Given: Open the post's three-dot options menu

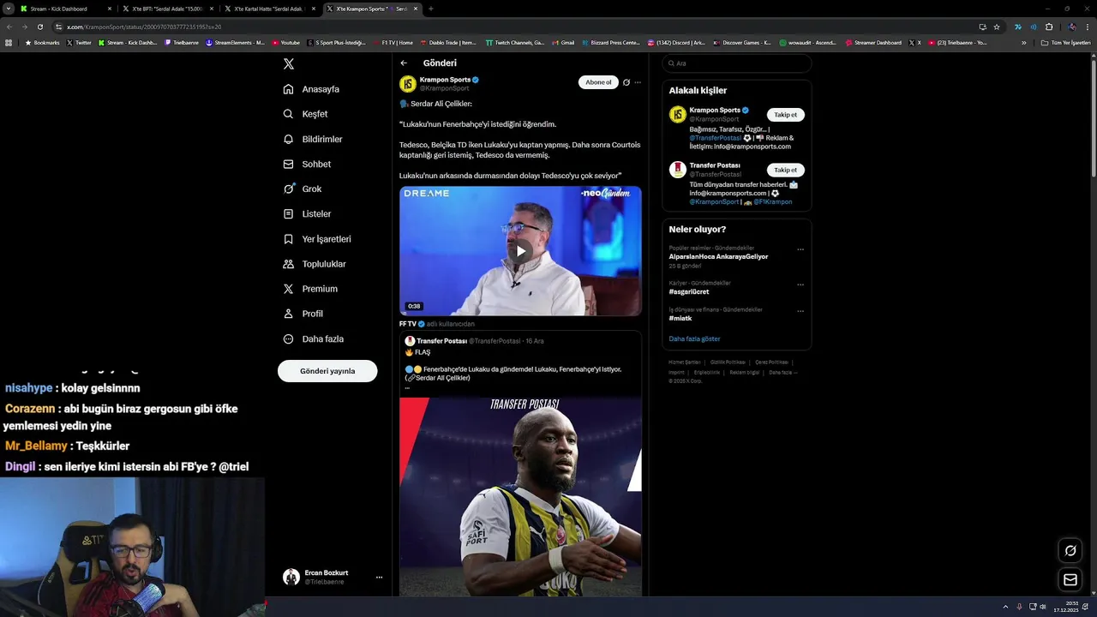Looking at the screenshot, I should (638, 82).
